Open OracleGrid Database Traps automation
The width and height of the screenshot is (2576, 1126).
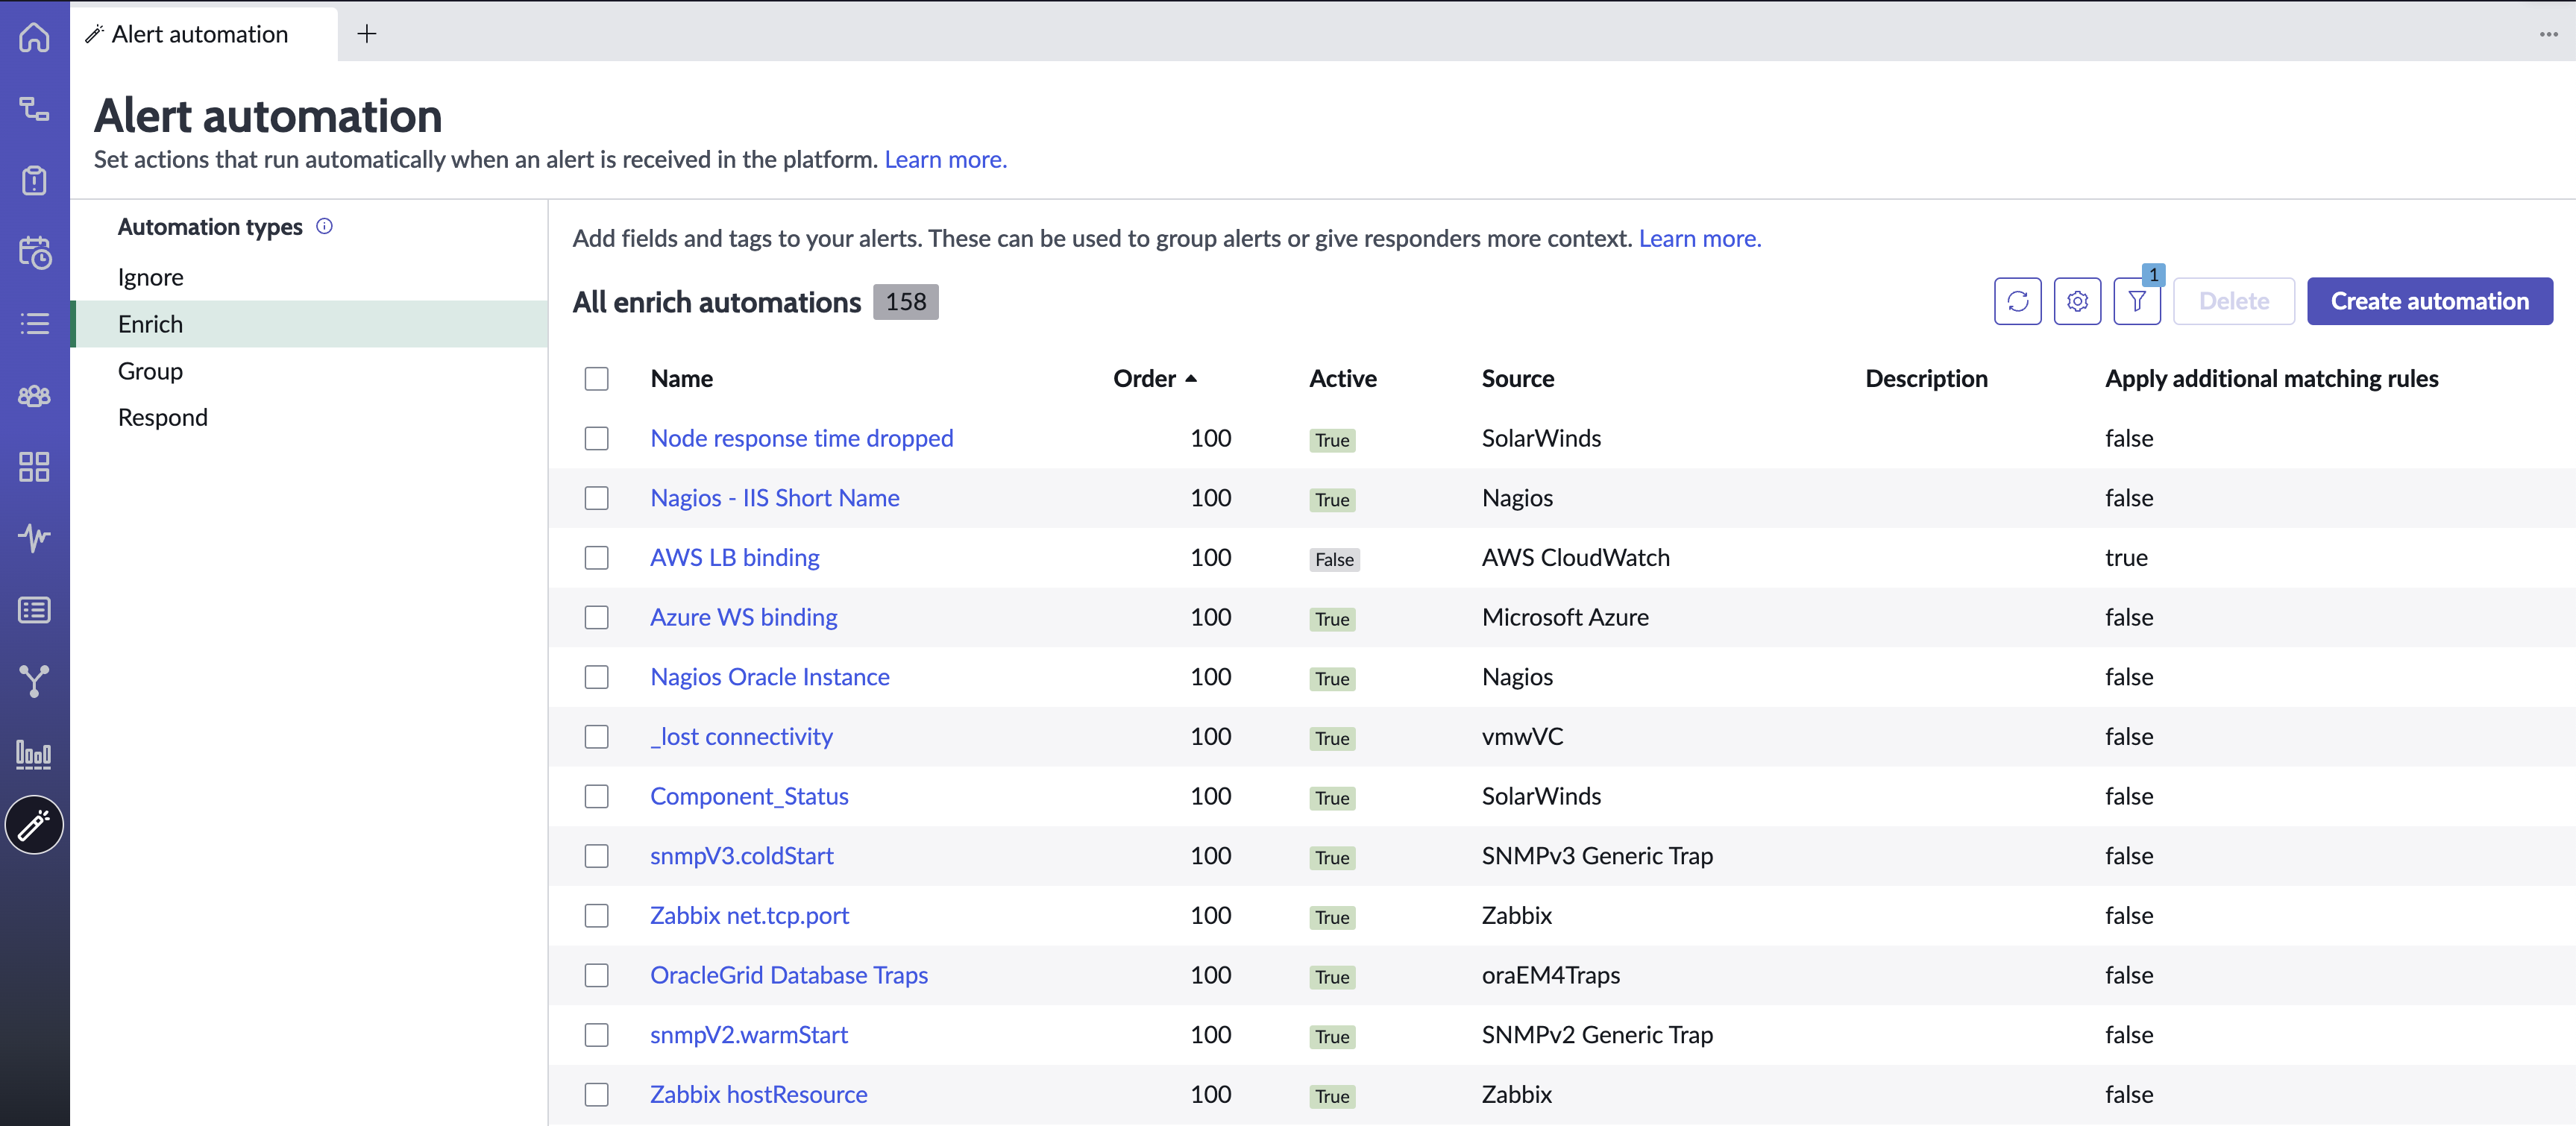788,975
